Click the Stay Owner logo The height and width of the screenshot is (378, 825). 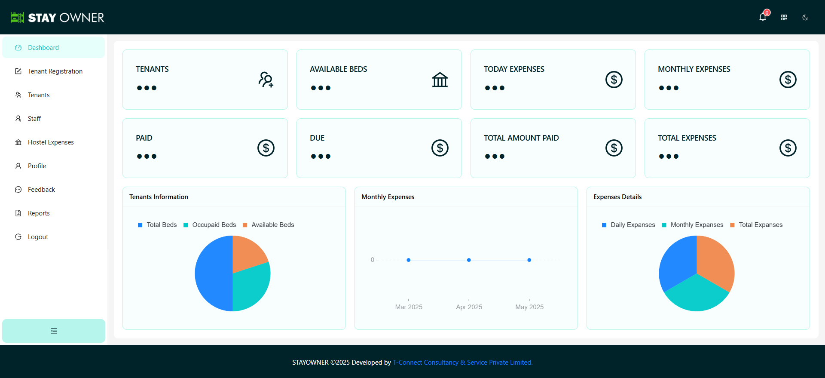(x=58, y=17)
